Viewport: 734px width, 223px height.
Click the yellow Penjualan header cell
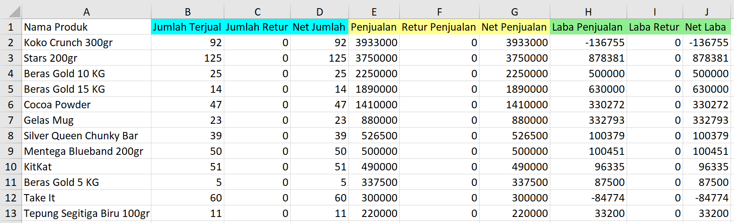click(x=374, y=27)
